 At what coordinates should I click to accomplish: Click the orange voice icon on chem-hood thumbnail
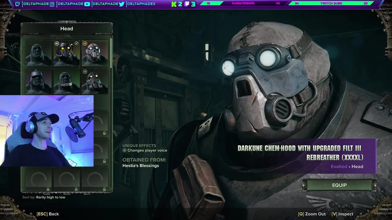[85, 44]
